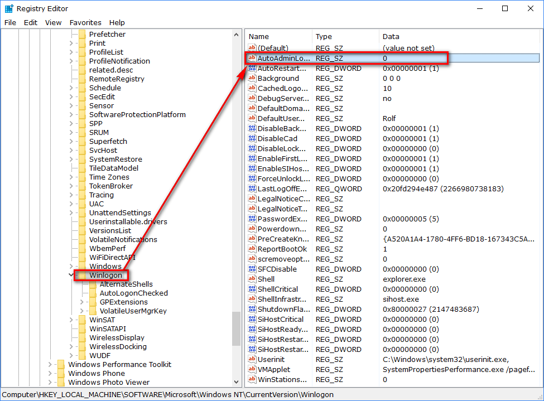Click the icon beside Userinit value
Viewport: 544px width, 401px height.
tap(252, 359)
